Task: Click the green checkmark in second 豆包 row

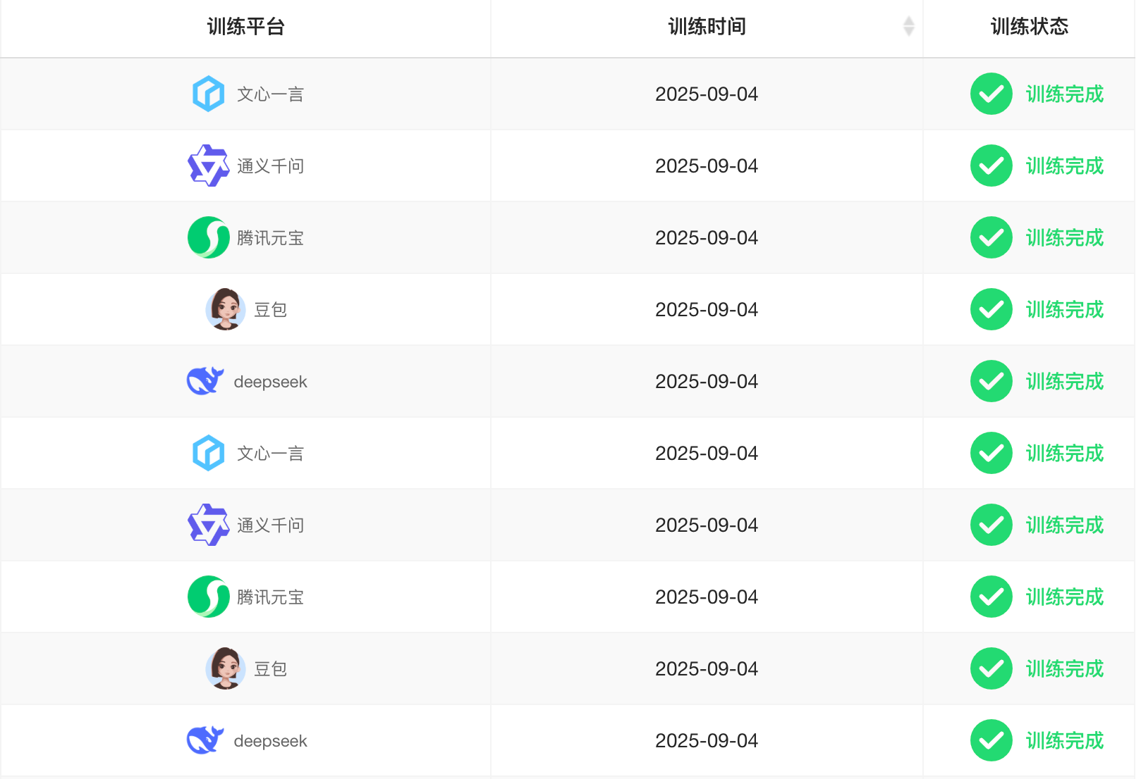Action: point(991,668)
